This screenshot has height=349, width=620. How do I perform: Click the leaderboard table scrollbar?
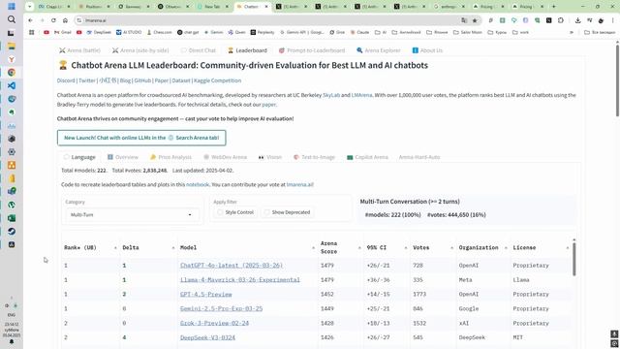click(x=573, y=258)
